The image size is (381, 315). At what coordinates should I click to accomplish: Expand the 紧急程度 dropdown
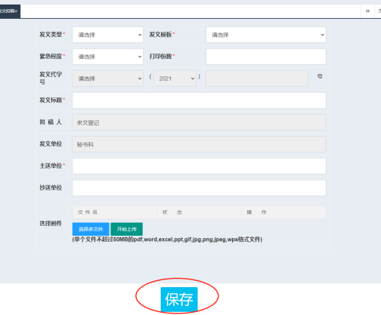(x=108, y=57)
